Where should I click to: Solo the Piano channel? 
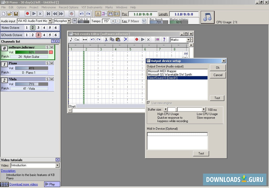pos(48,63)
